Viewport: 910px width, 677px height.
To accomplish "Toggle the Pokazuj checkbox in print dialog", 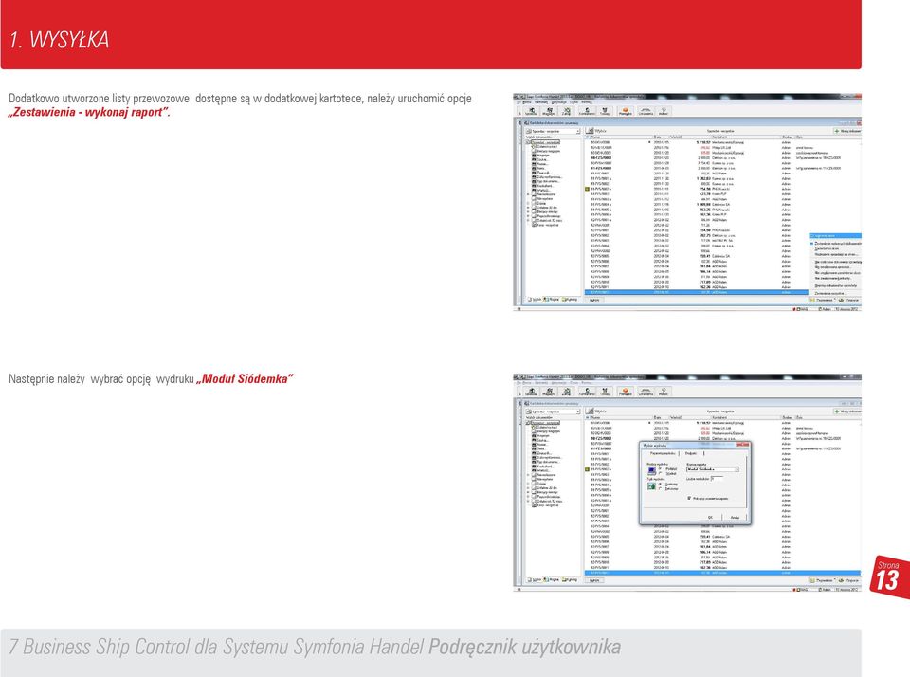I will [689, 498].
